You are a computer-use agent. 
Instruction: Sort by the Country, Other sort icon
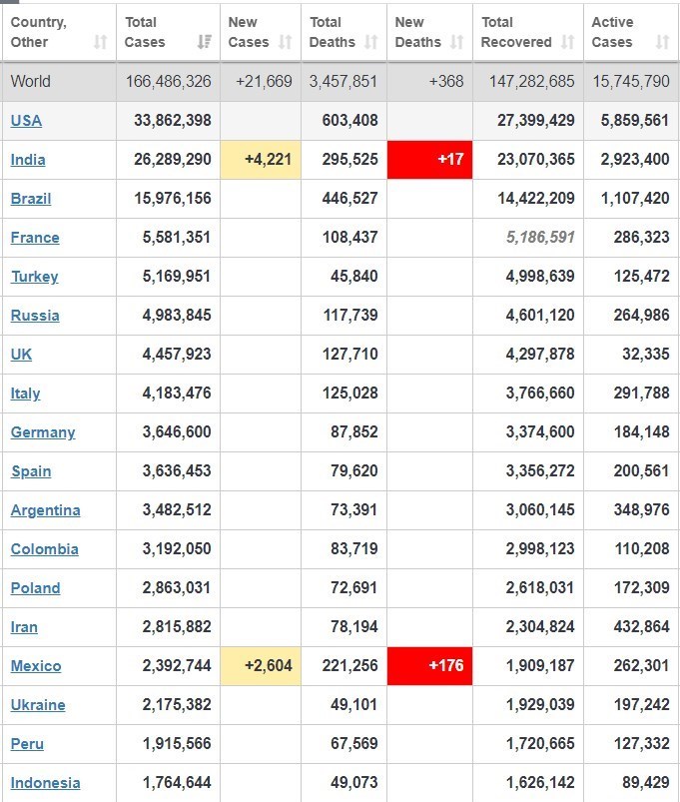coord(100,42)
